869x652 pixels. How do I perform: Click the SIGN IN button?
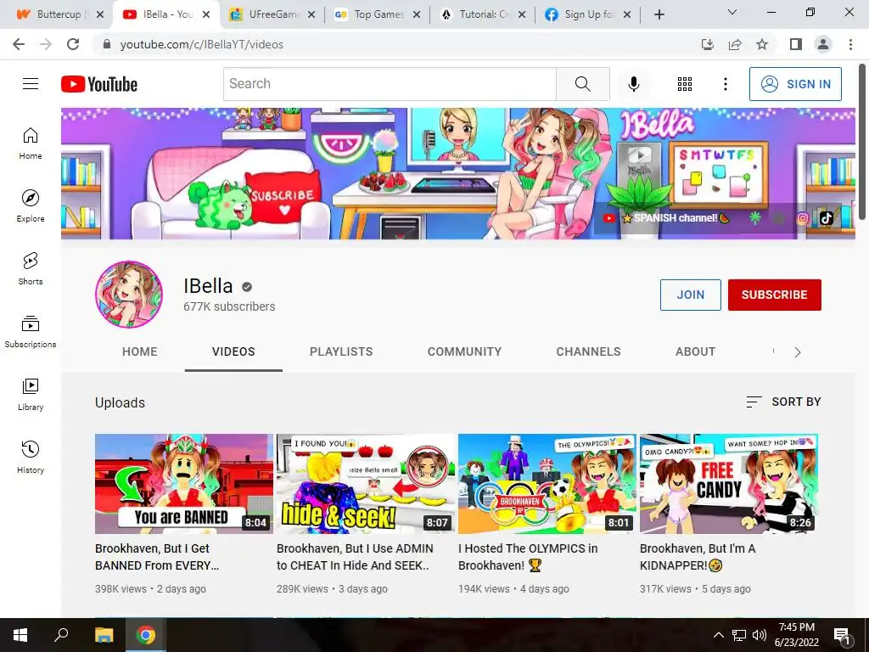tap(795, 84)
